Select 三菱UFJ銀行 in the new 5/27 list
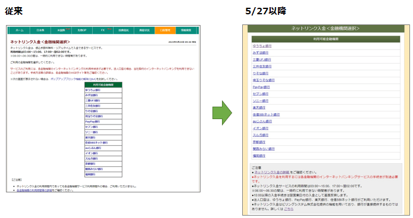Screen dimensions: 413x218 [262, 60]
